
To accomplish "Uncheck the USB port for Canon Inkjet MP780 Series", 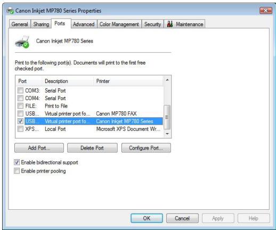I will point(20,121).
